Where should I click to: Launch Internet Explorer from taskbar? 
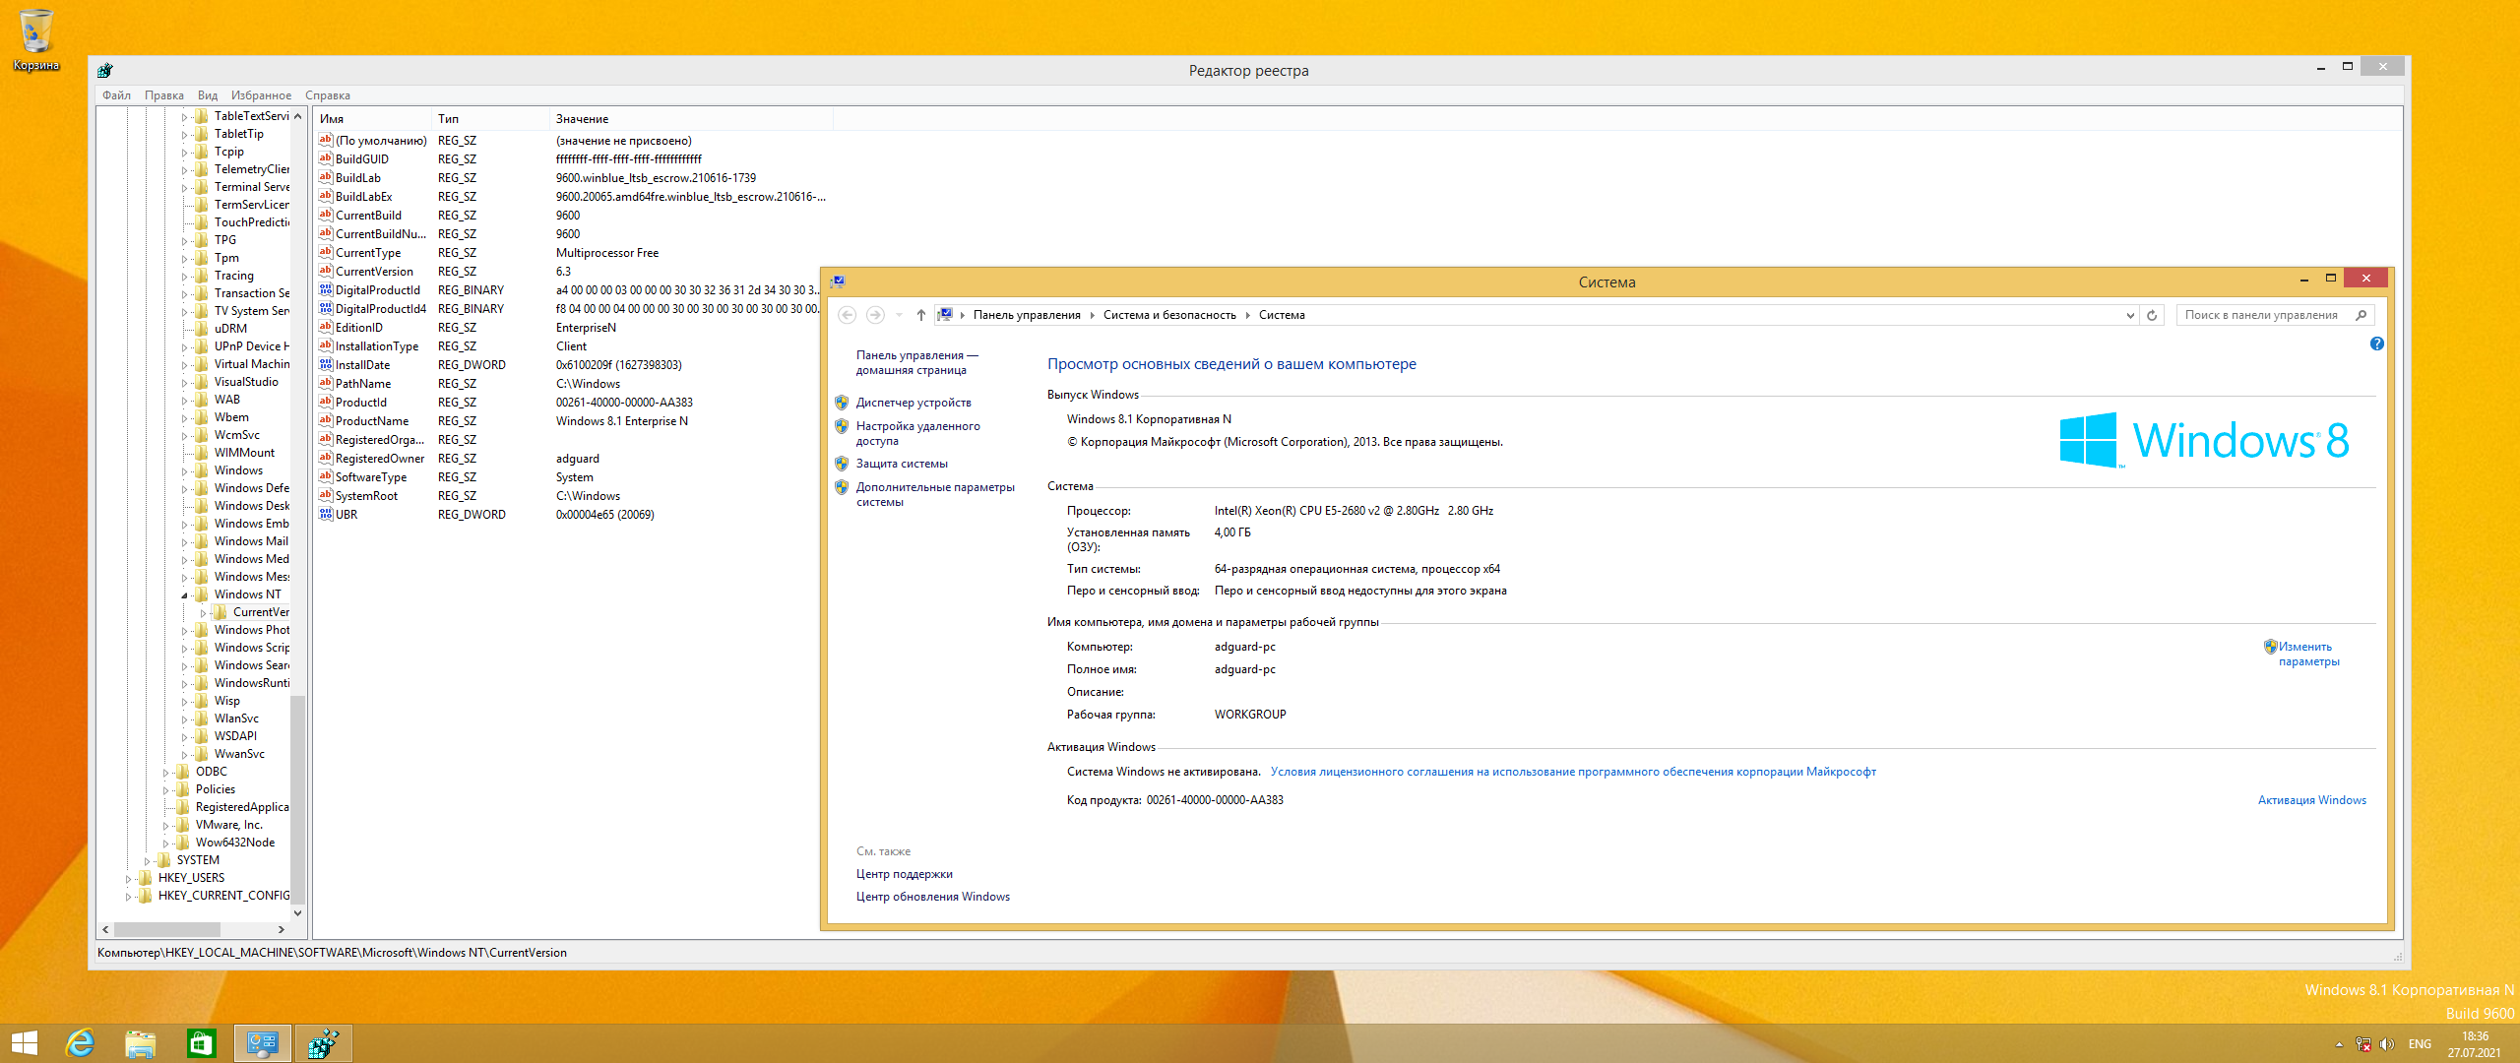pos(80,1043)
